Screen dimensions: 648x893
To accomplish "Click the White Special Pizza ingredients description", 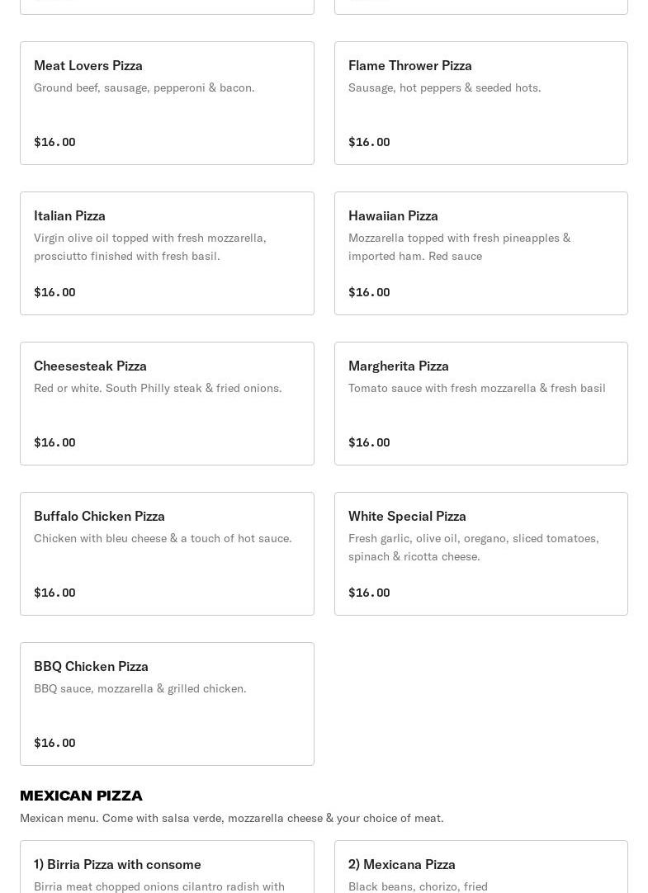I will pyautogui.click(x=473, y=547).
